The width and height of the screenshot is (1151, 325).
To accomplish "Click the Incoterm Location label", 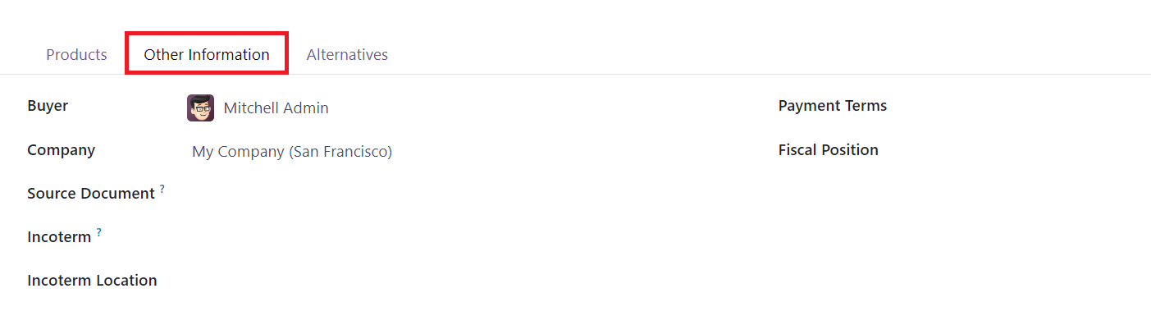I will click(x=92, y=281).
